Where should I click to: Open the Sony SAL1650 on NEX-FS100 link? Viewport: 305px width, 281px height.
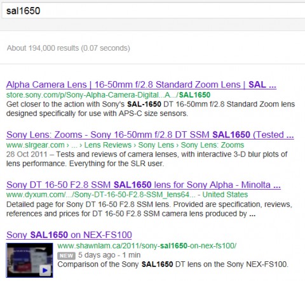coord(69,235)
